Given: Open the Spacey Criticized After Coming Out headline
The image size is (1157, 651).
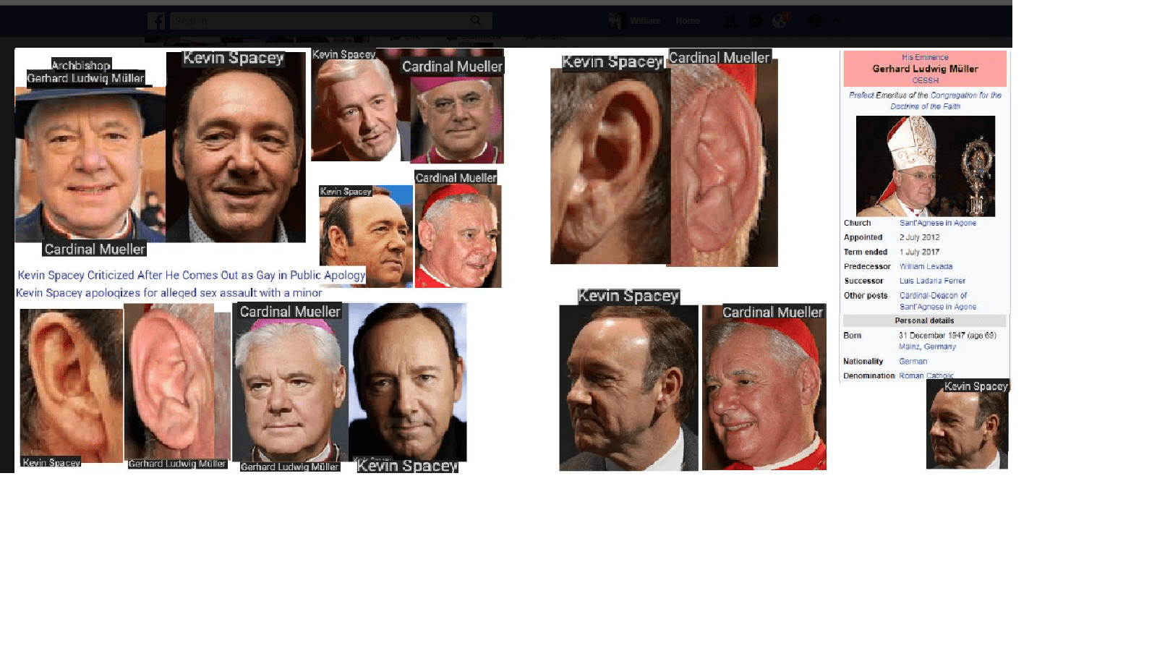Looking at the screenshot, I should click(191, 275).
